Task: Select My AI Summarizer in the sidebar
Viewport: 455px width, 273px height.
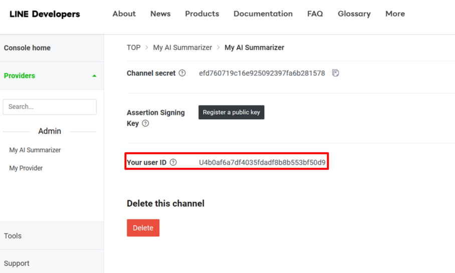Action: pos(35,150)
